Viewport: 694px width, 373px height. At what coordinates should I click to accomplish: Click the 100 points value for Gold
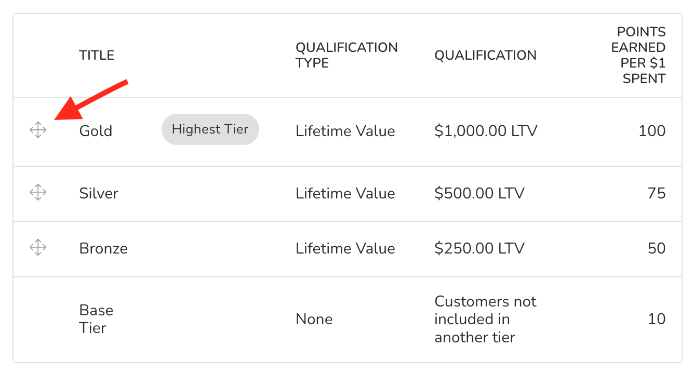point(651,130)
